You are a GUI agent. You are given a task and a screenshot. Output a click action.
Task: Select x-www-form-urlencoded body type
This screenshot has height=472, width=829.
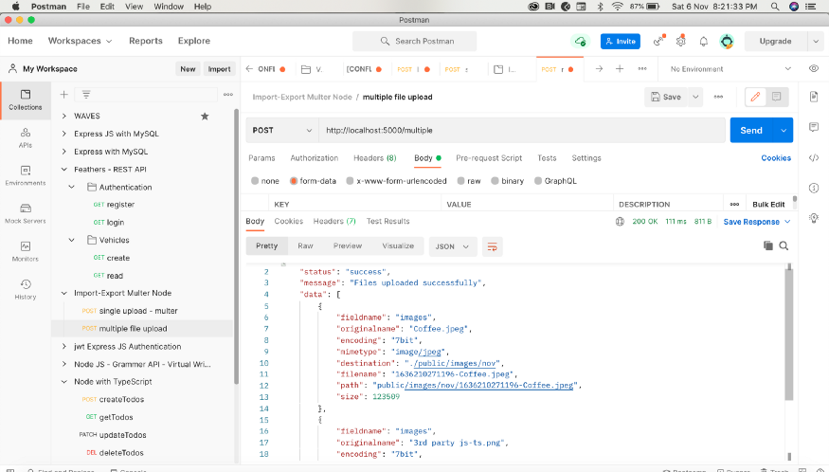397,181
